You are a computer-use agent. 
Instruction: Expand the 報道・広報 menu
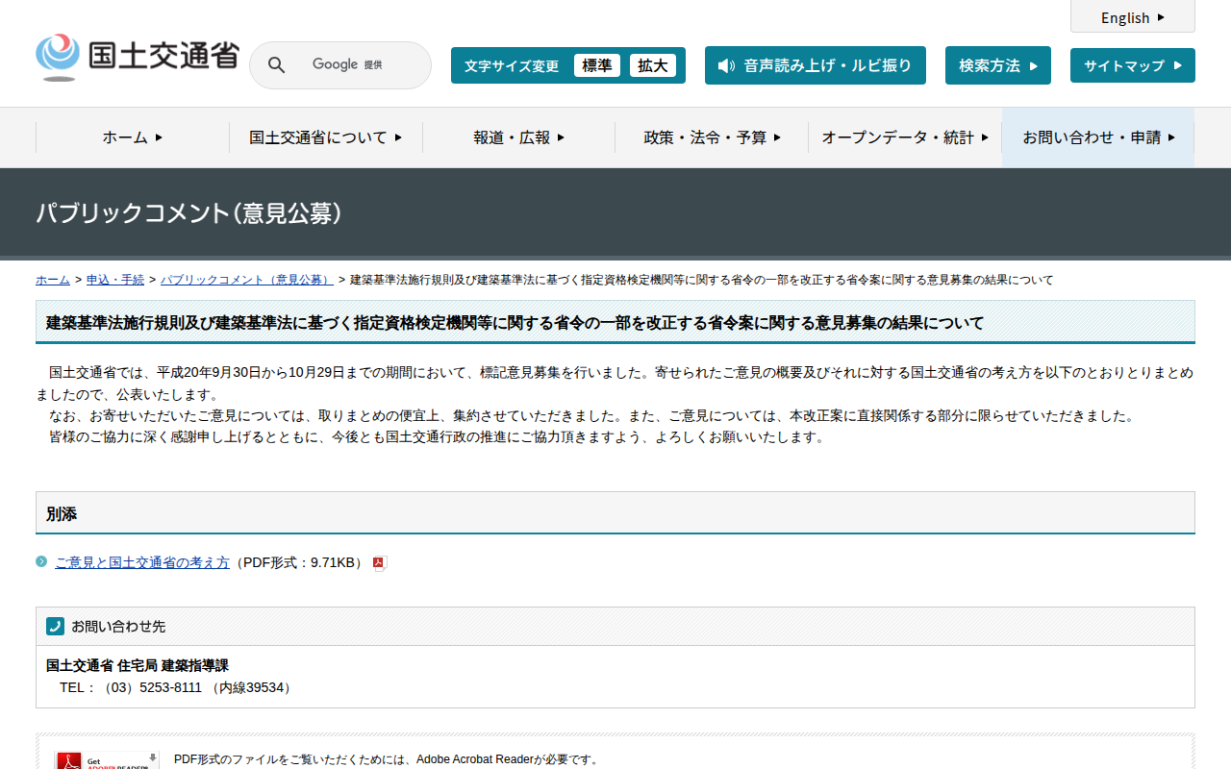[x=518, y=137]
